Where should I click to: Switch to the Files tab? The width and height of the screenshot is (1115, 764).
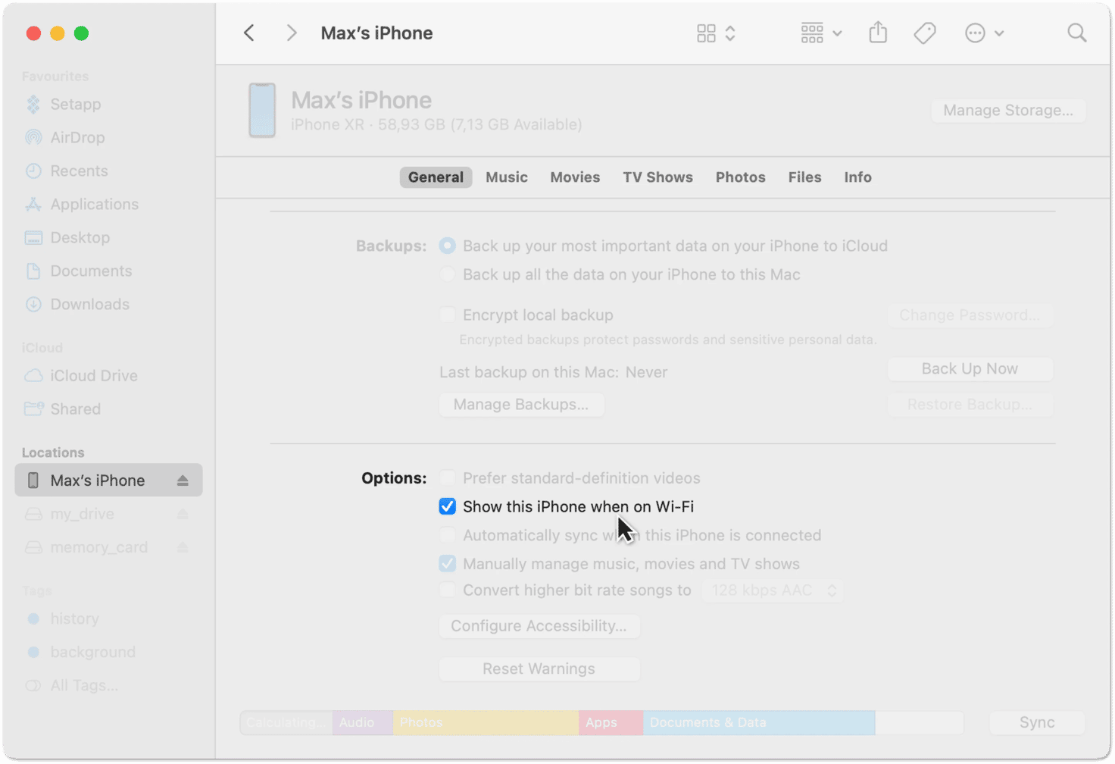(x=804, y=177)
